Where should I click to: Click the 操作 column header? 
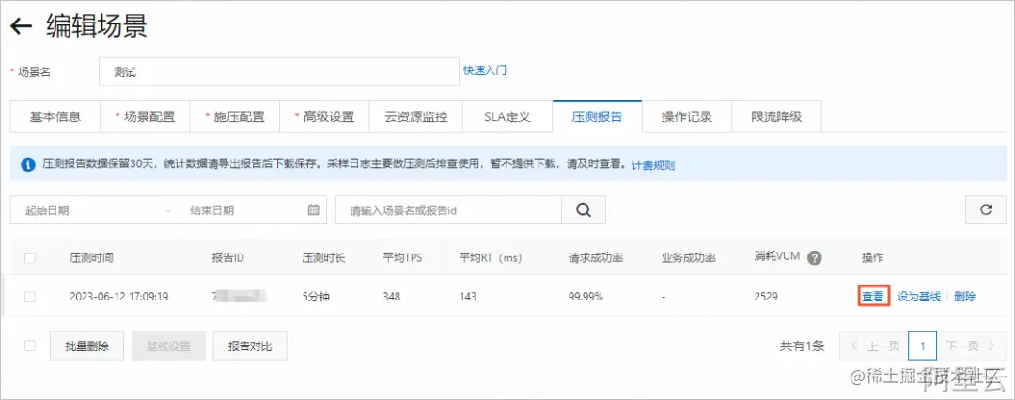(x=872, y=257)
